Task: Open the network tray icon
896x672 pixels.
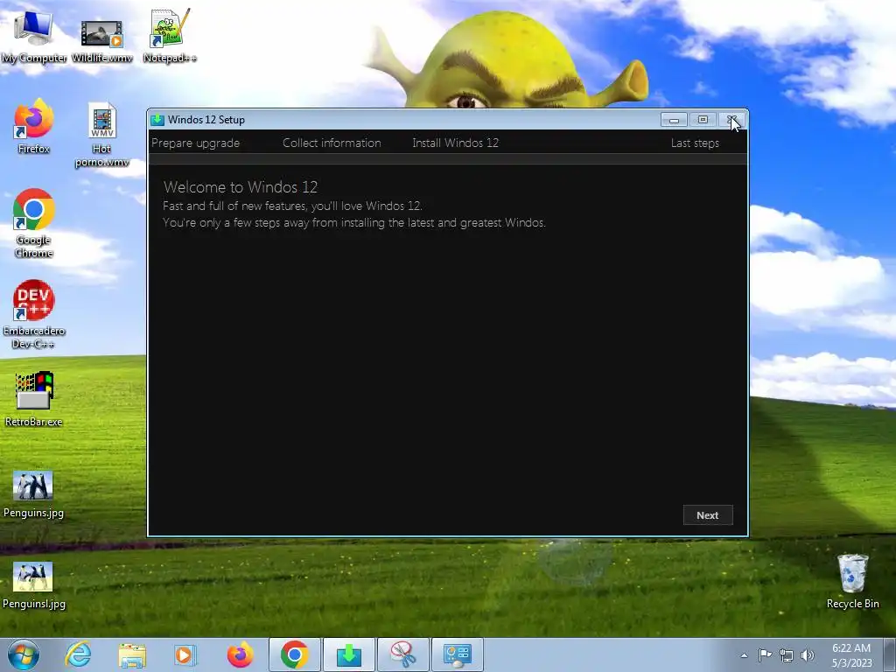Action: 787,655
